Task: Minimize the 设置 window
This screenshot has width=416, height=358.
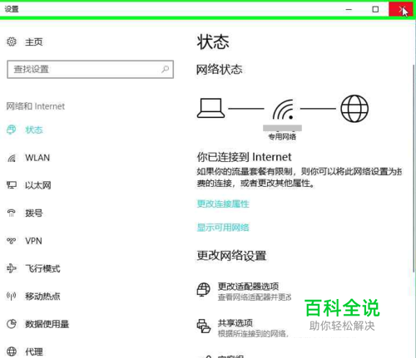Action: (349, 9)
